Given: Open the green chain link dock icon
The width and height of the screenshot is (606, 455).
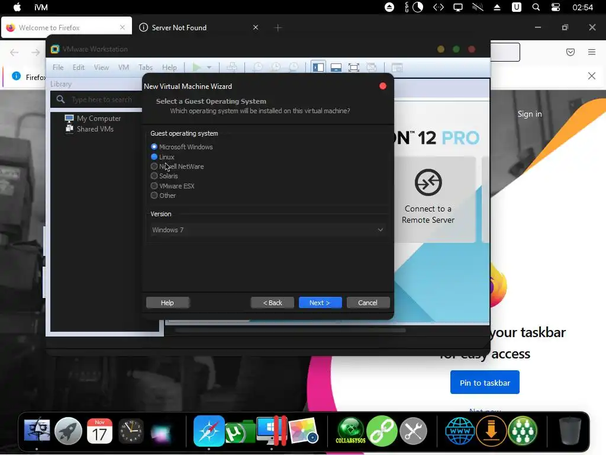Looking at the screenshot, I should 382,431.
